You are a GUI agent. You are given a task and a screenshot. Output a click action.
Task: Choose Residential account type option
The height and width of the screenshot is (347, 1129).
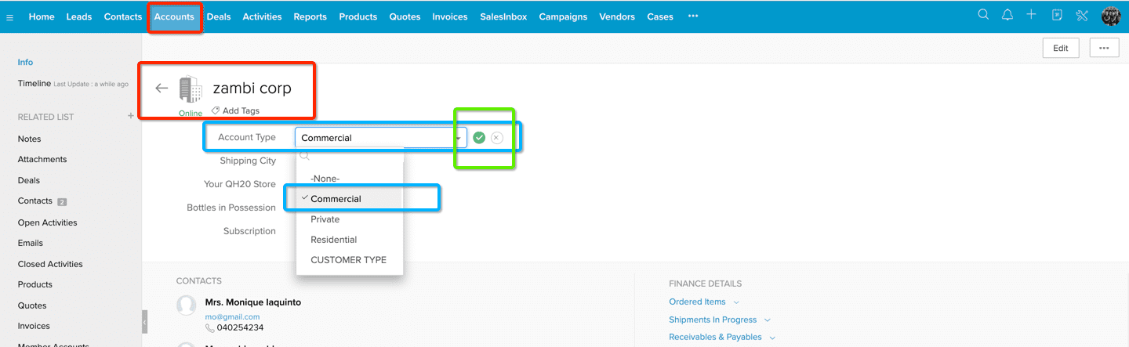350,240
